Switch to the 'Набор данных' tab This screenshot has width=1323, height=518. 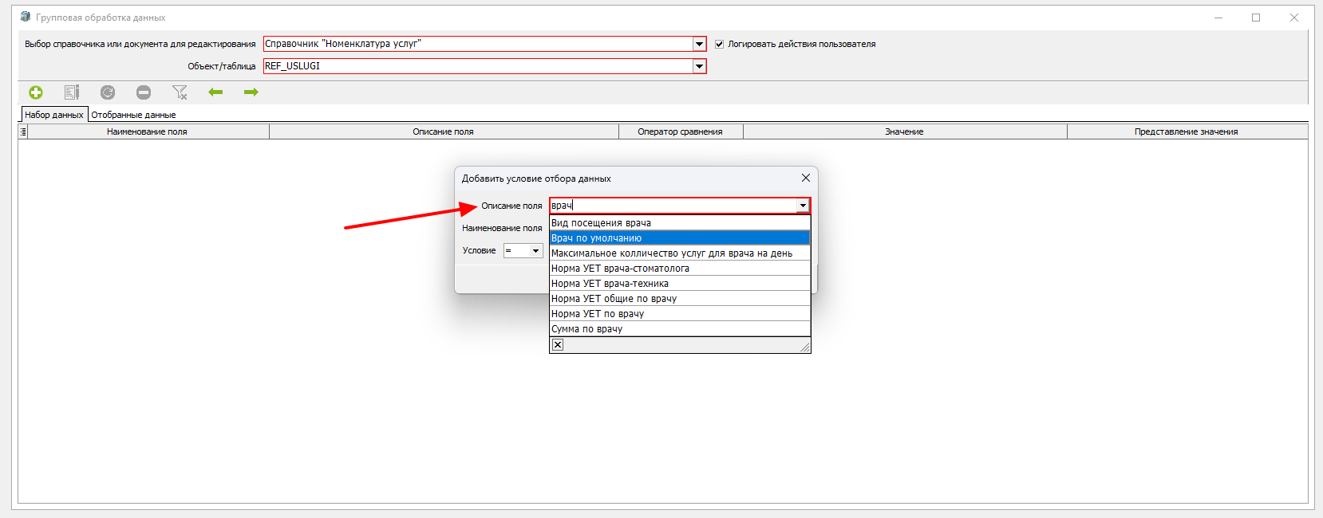click(53, 115)
